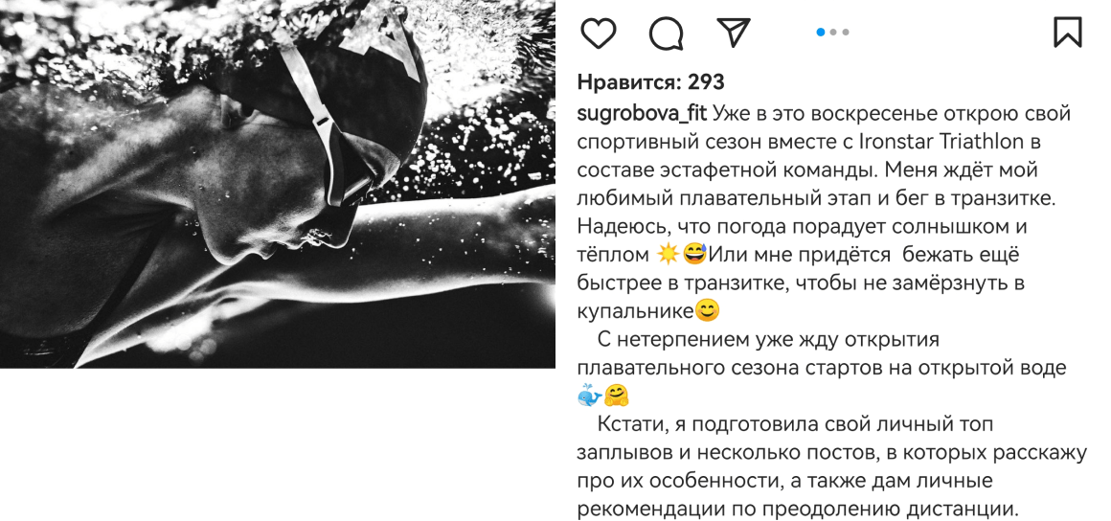Jump to the third carousel dot
The image size is (1111, 521).
(x=846, y=32)
